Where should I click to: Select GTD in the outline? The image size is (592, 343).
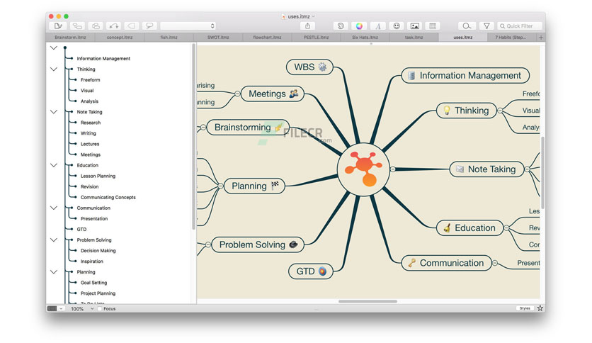(81, 230)
